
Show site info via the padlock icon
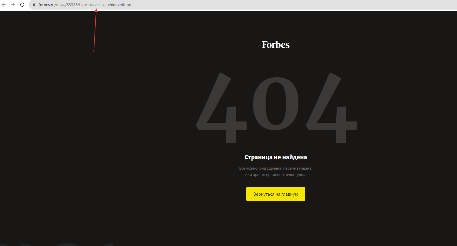pyautogui.click(x=34, y=5)
